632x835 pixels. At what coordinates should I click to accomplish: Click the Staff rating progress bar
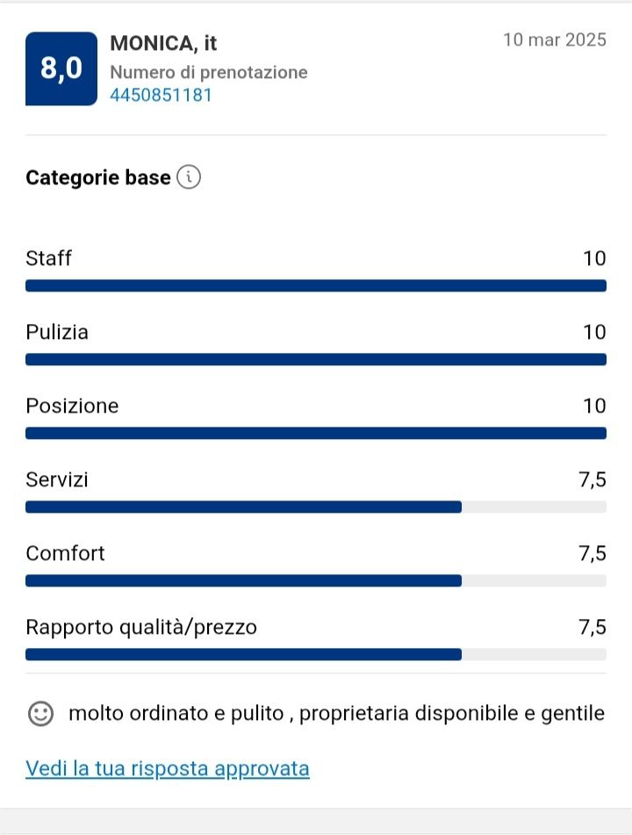click(316, 285)
